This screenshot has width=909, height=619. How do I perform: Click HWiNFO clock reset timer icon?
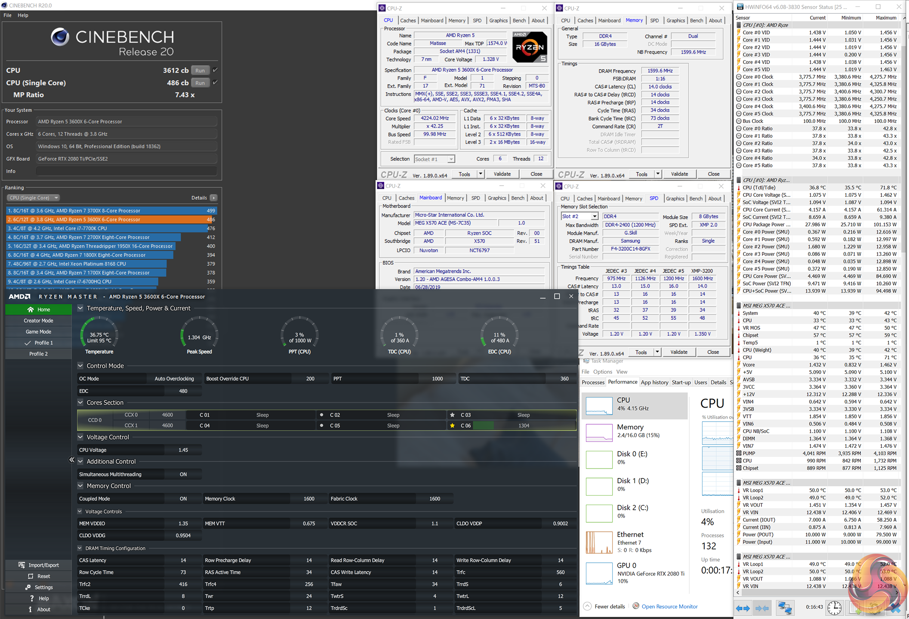[x=834, y=608]
